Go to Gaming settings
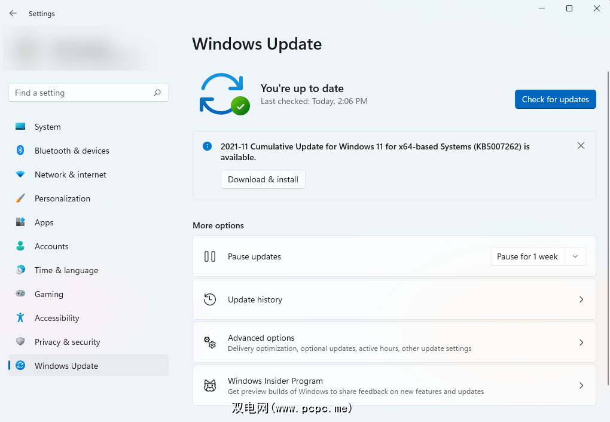This screenshot has width=610, height=422. point(89,294)
